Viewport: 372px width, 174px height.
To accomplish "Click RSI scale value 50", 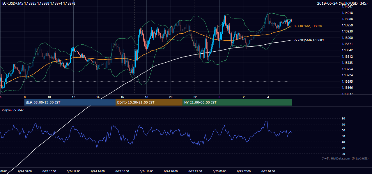I will pos(343,136).
